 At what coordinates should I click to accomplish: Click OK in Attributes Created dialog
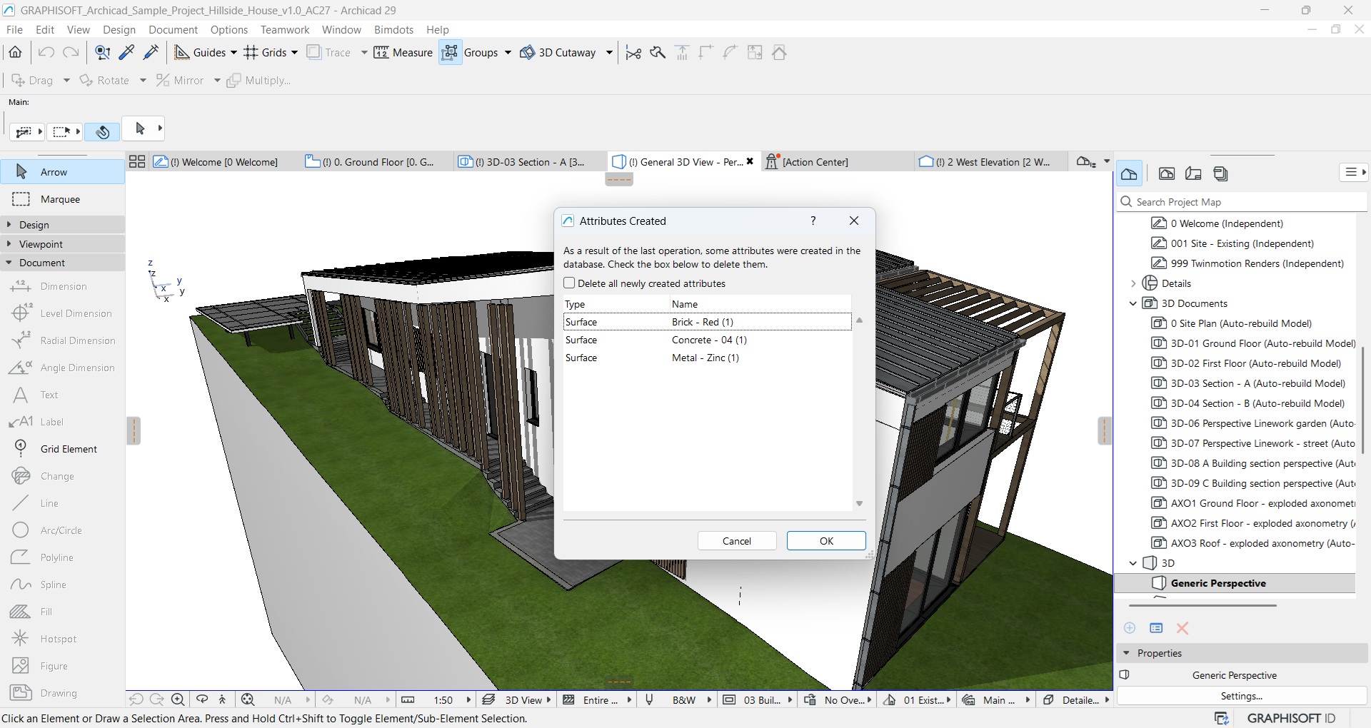pyautogui.click(x=826, y=541)
